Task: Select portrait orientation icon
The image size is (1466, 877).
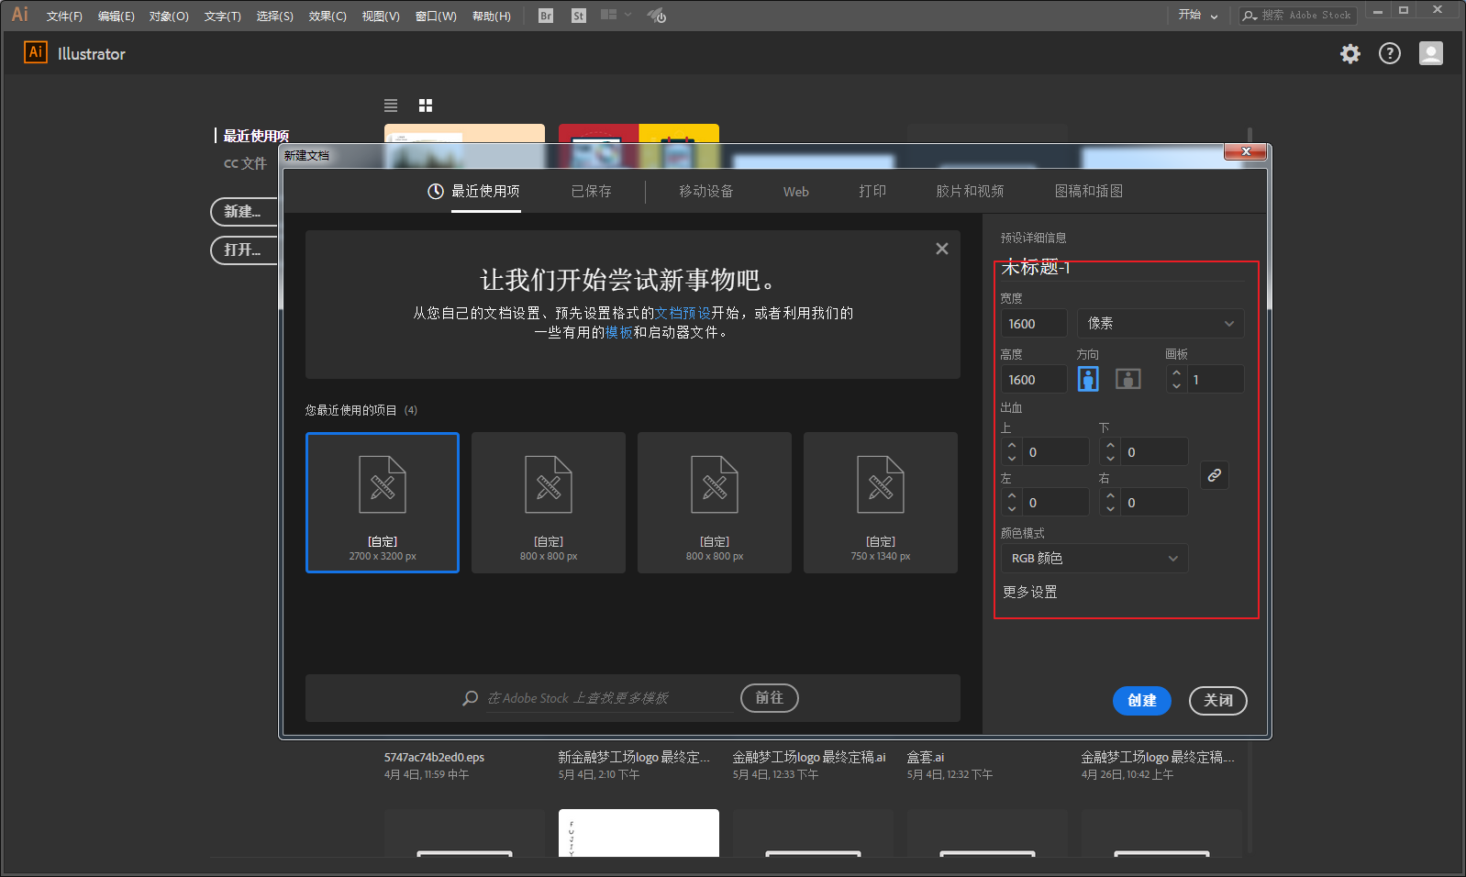Action: (x=1088, y=379)
